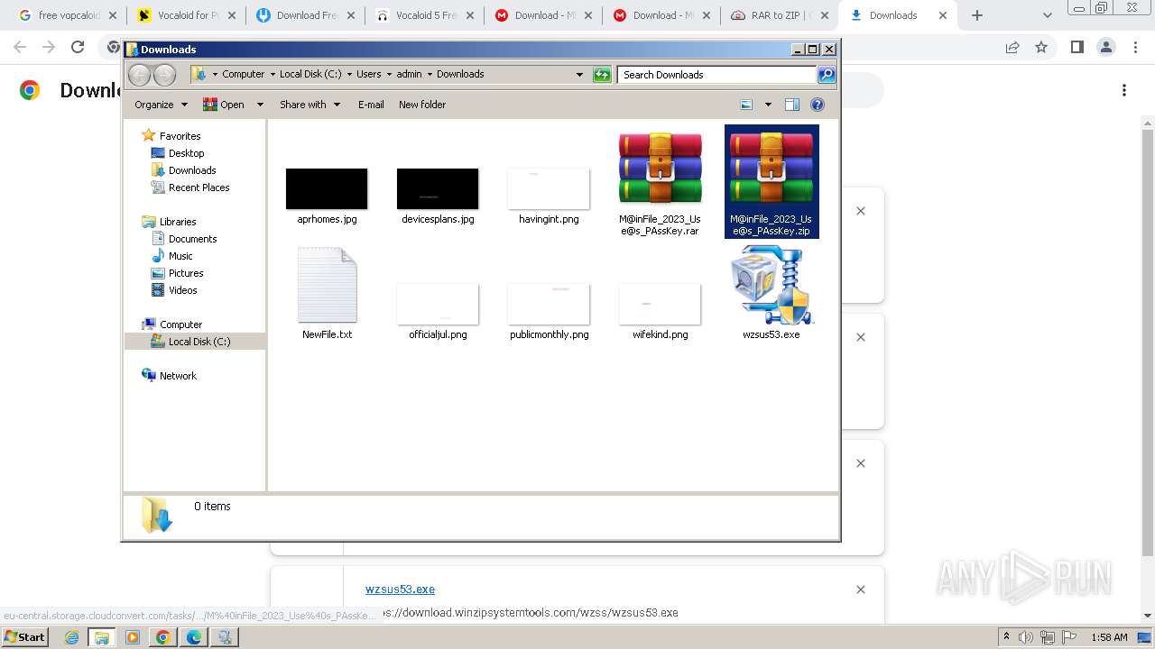Viewport: 1155px width, 649px height.
Task: Open Desktop in navigation pane
Action: (x=186, y=153)
